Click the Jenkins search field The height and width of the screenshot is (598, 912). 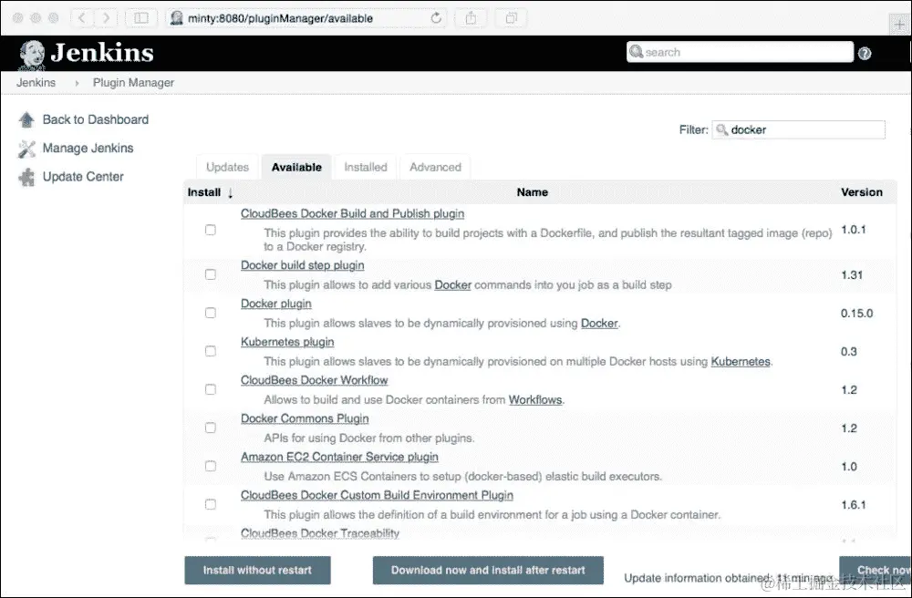(x=740, y=52)
